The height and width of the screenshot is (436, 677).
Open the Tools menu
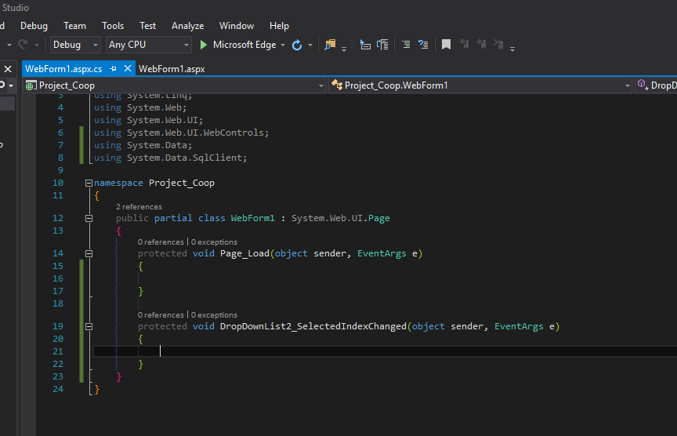[113, 26]
